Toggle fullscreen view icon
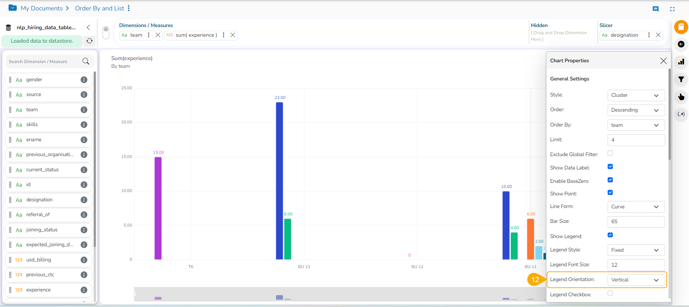The image size is (689, 307). point(672,9)
